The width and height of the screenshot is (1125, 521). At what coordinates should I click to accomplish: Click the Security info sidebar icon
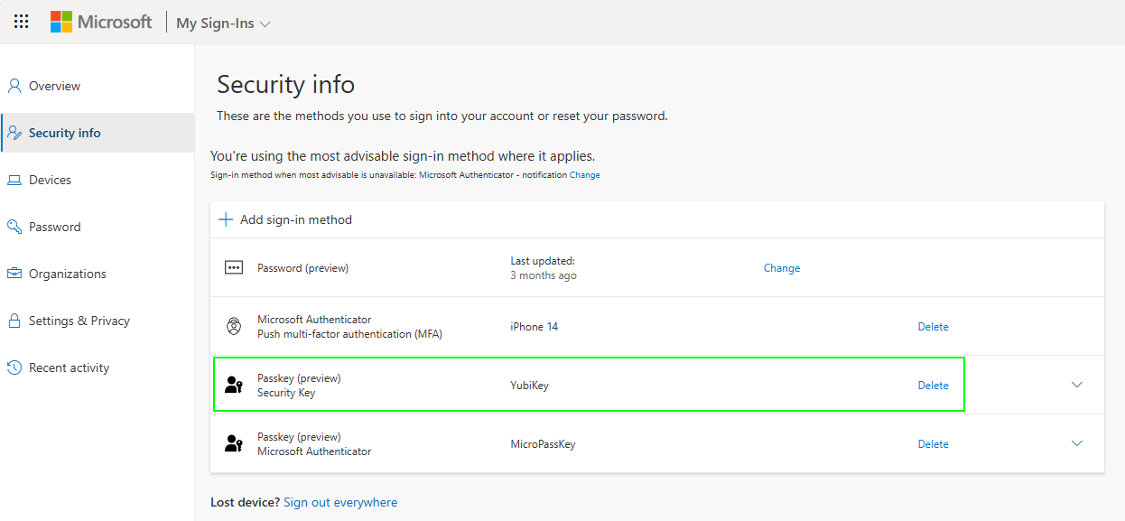[14, 133]
